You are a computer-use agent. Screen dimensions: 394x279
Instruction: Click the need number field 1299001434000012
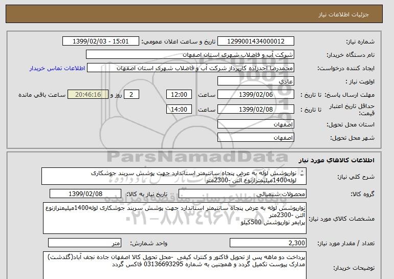pyautogui.click(x=255, y=41)
